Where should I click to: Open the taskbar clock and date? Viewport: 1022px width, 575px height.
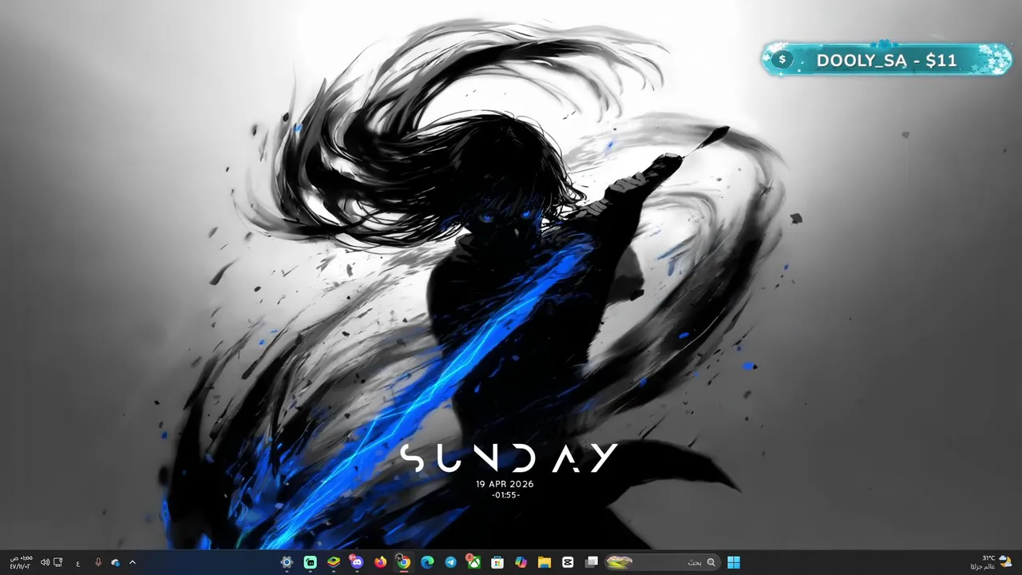(20, 562)
